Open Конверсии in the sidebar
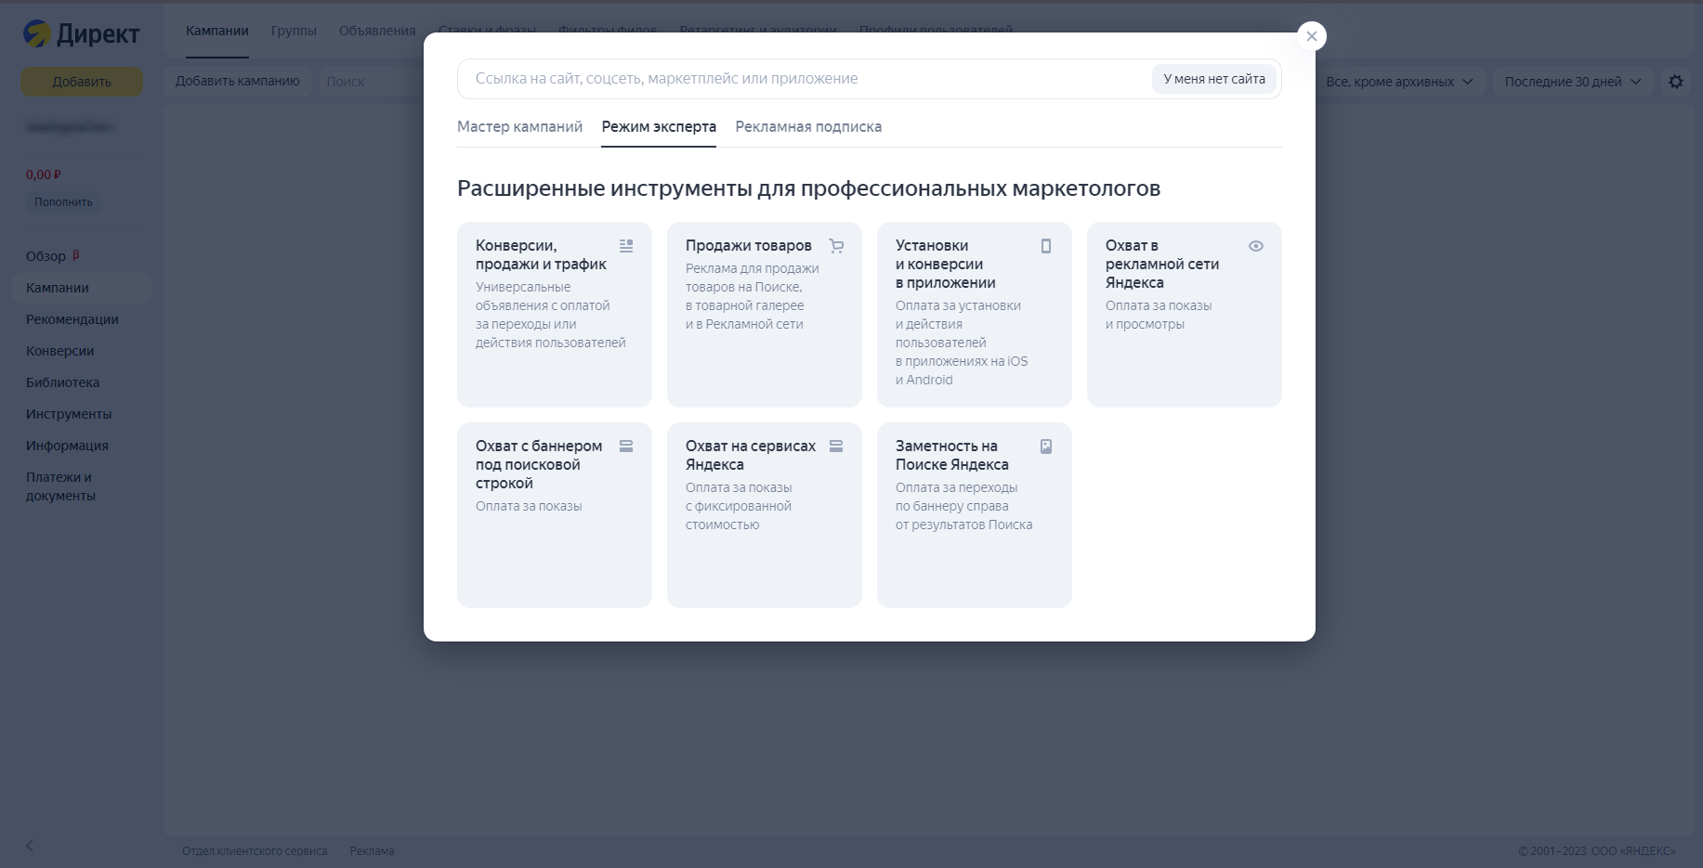 [x=60, y=351]
